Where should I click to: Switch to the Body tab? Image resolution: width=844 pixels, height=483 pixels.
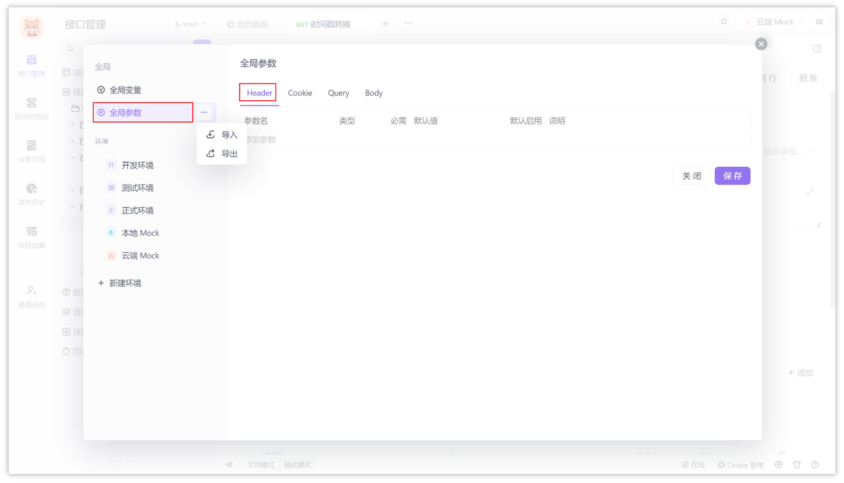[374, 93]
